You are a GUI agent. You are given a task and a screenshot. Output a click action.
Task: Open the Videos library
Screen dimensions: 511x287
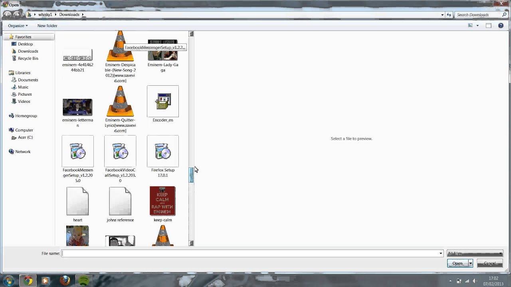click(x=24, y=101)
